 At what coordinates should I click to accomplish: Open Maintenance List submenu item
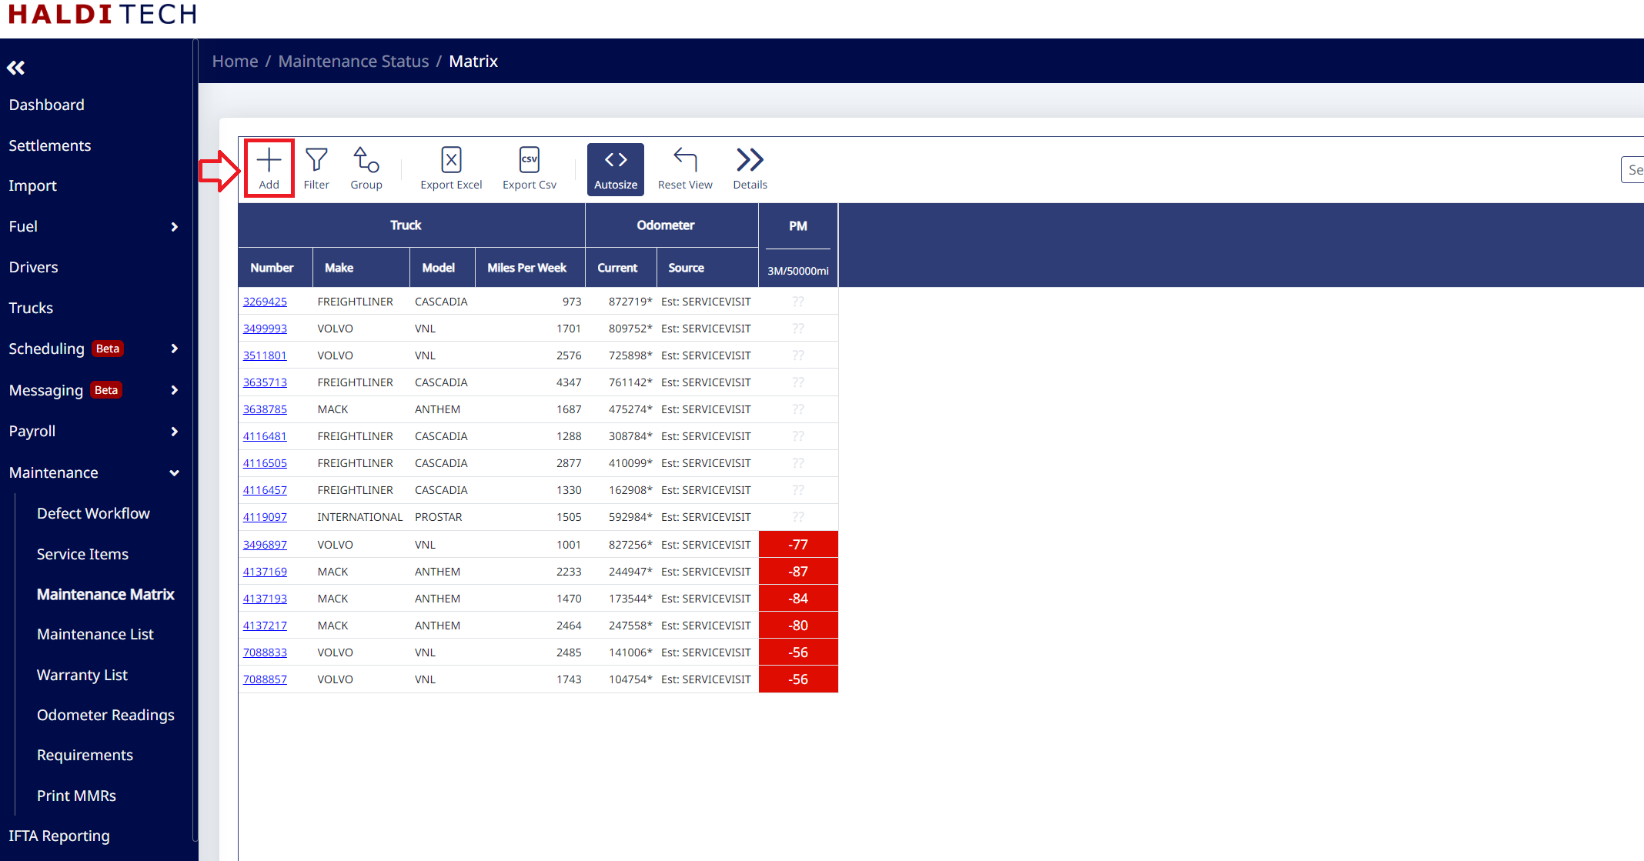95,634
